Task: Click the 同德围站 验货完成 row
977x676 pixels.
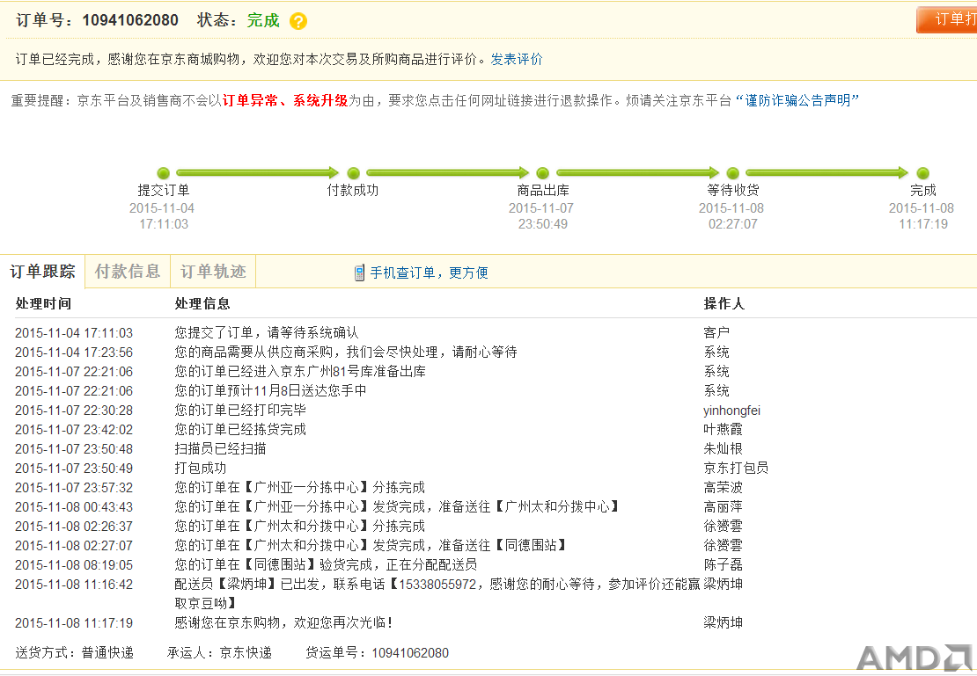Action: (326, 564)
